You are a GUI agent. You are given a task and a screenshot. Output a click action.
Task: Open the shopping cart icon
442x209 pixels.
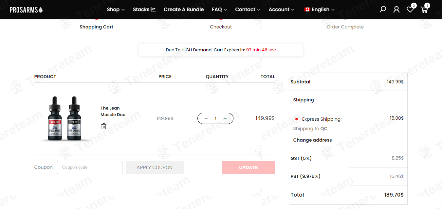click(x=424, y=9)
